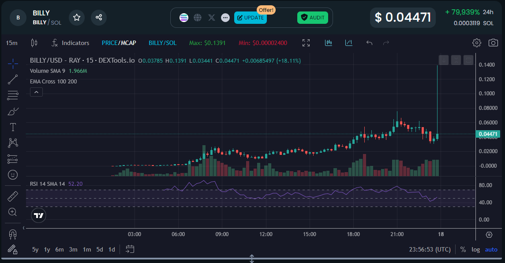Image resolution: width=505 pixels, height=263 pixels.
Task: Enter fullscreen chart mode
Action: (x=306, y=43)
